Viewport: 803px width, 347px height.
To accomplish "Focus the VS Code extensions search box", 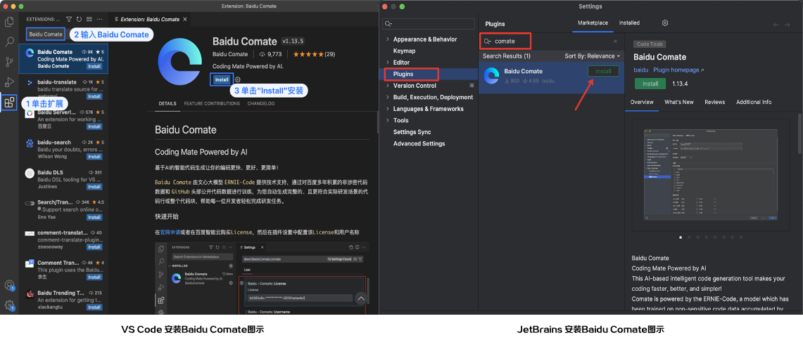I will coord(45,34).
